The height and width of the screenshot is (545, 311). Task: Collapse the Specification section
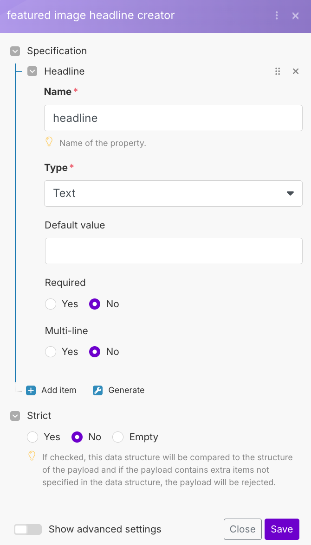click(x=15, y=51)
